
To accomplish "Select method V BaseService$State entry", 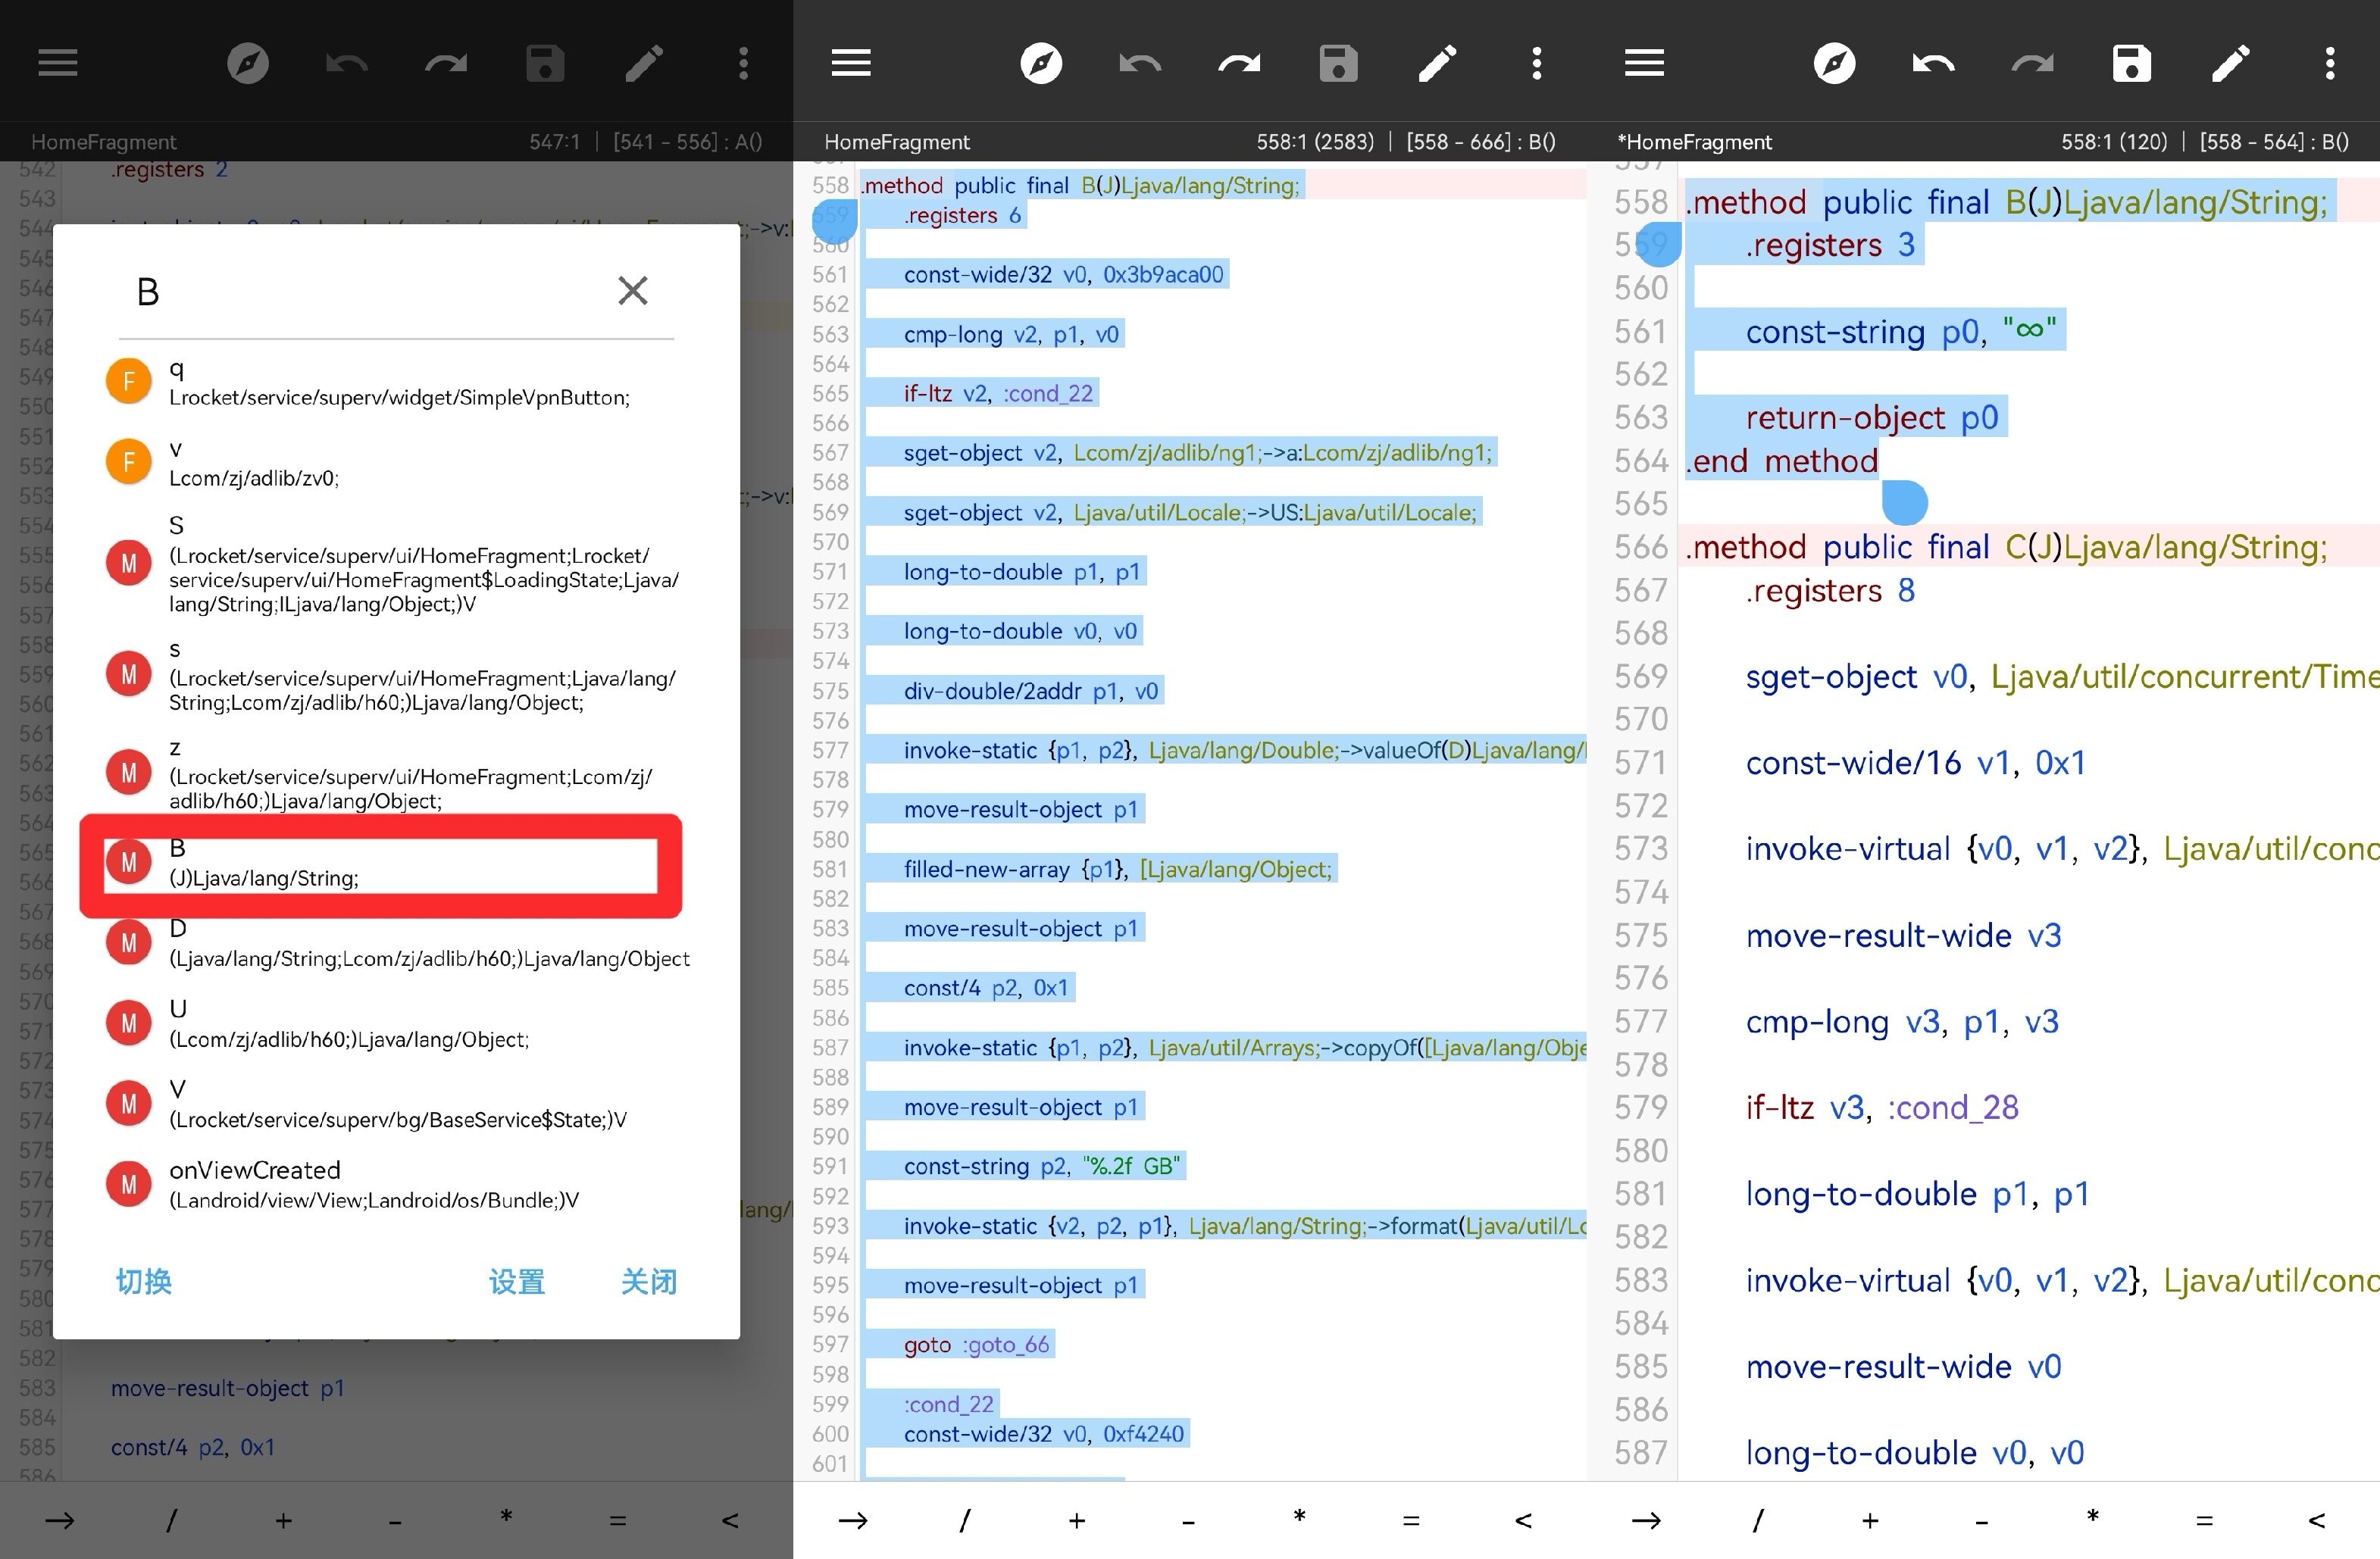I will [x=396, y=1104].
